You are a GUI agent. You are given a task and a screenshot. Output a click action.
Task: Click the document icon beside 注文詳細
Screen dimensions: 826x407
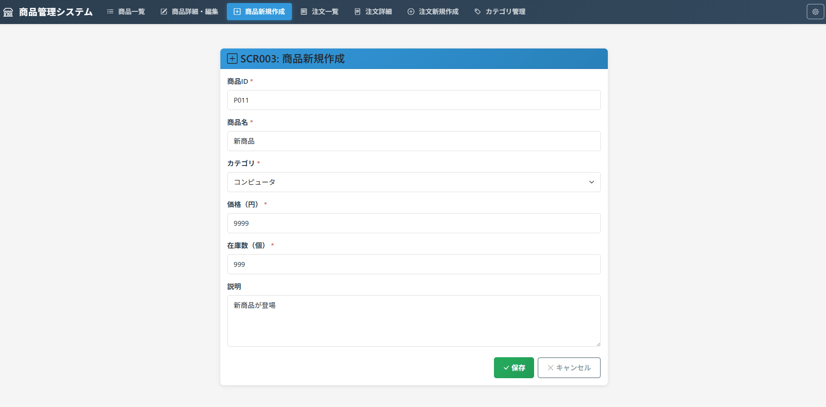click(x=357, y=12)
